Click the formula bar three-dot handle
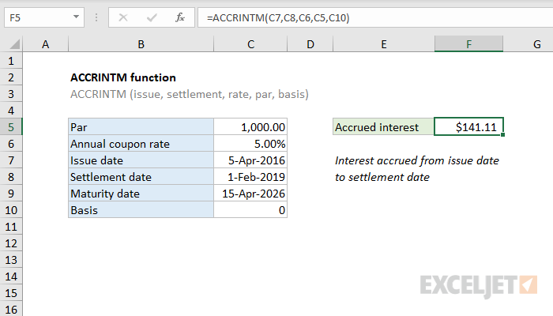Screen dimensions: 553x316 pos(96,17)
